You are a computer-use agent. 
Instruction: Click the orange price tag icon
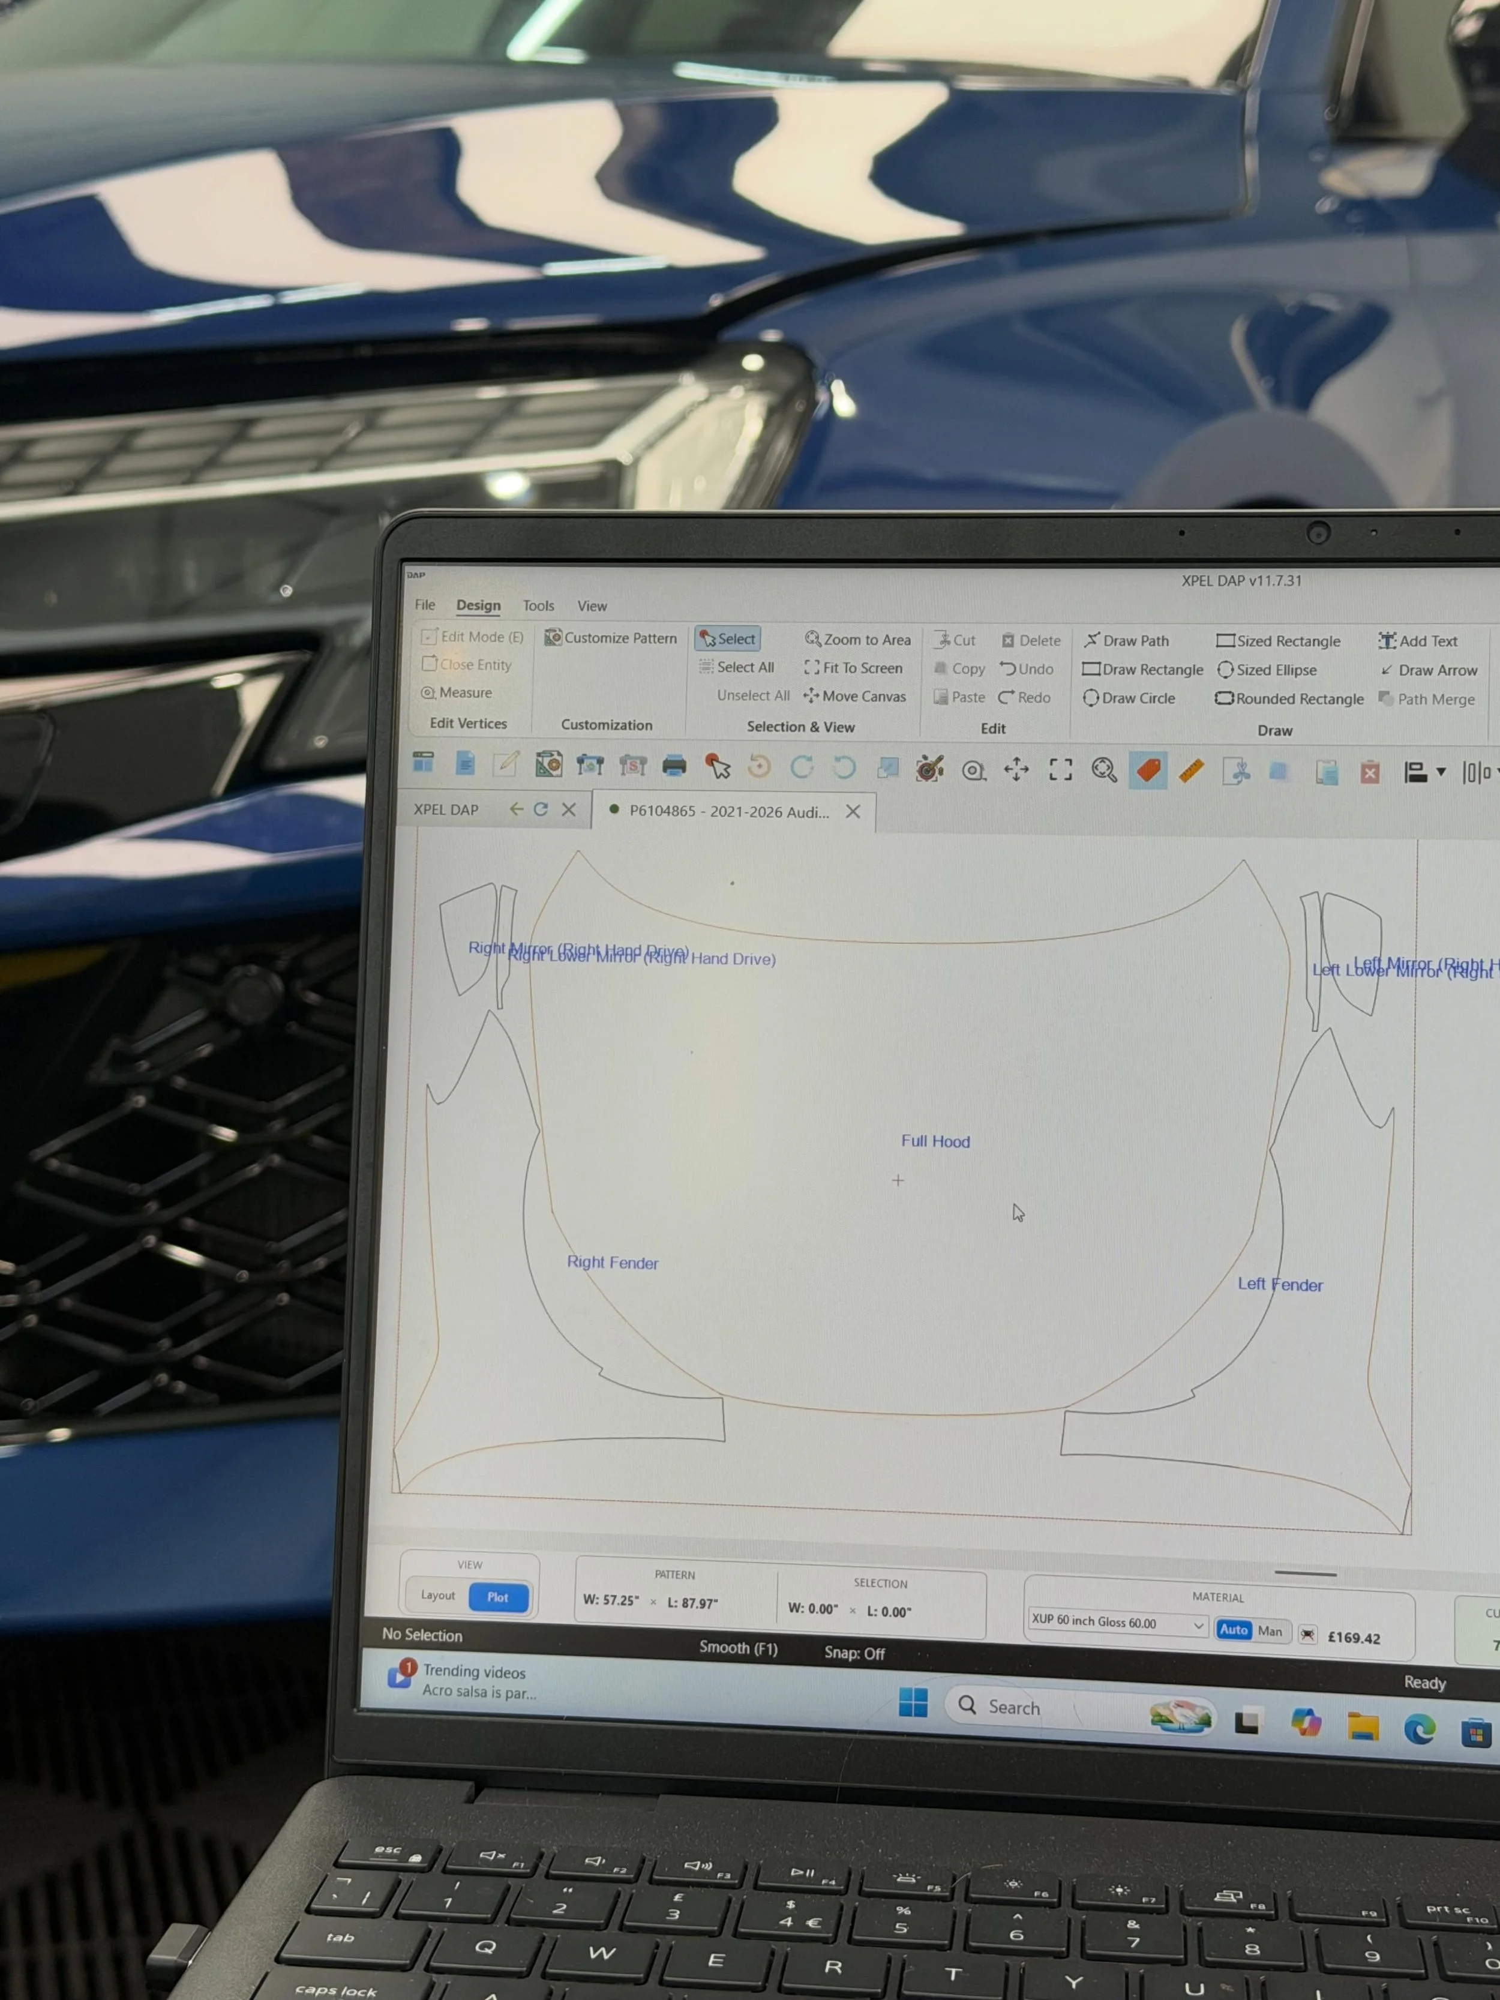1147,770
